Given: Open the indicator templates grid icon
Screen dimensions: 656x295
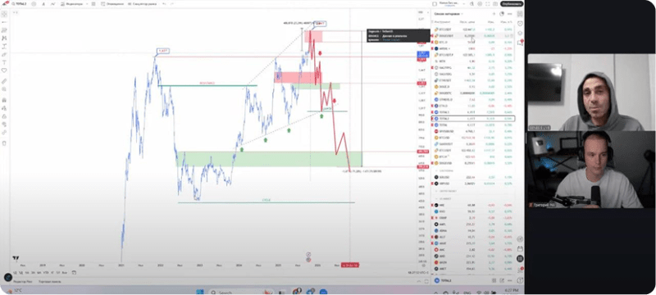Looking at the screenshot, I should pyautogui.click(x=93, y=4).
